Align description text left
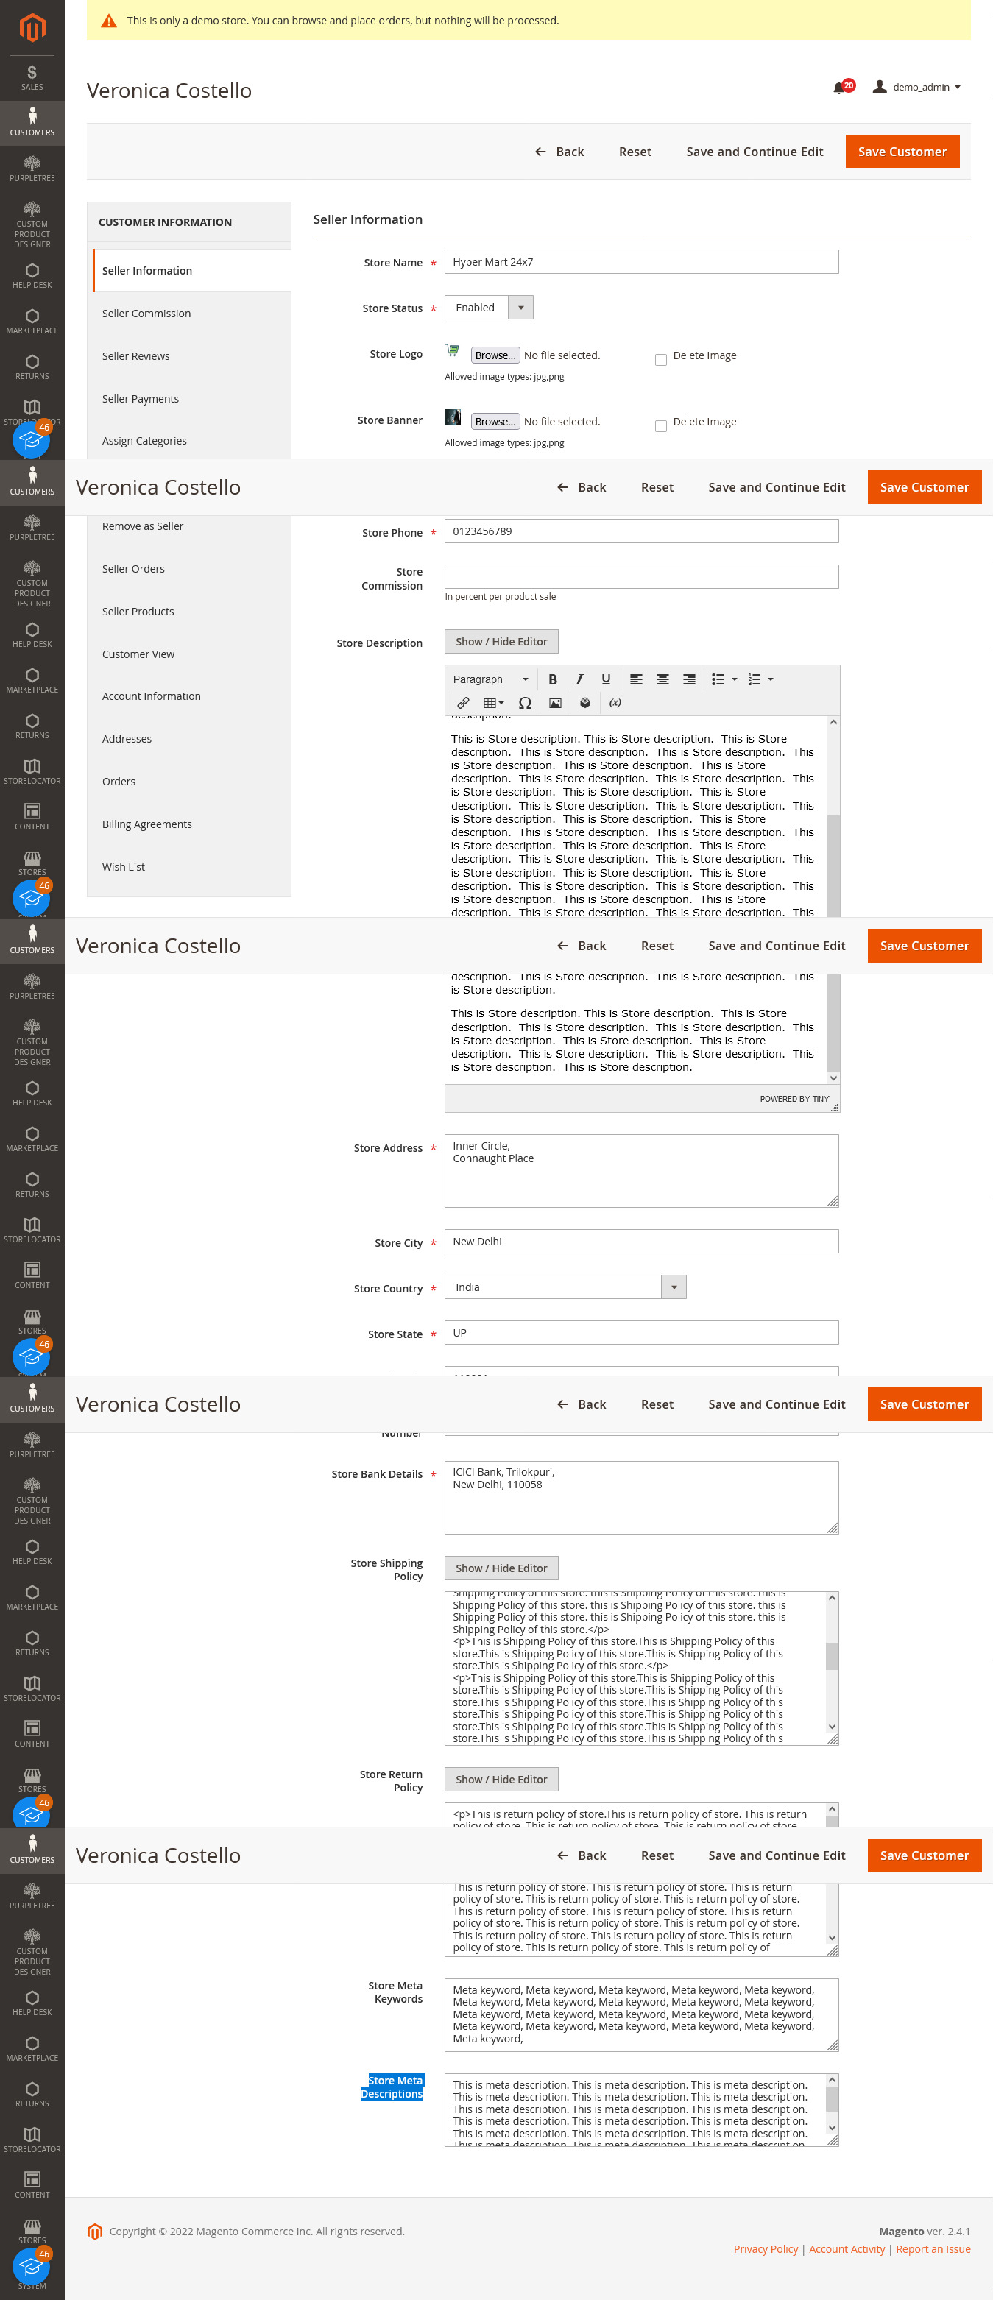993x2300 pixels. (x=636, y=679)
